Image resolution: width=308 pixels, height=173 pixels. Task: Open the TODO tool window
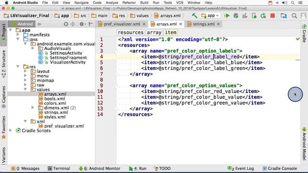pyautogui.click(x=162, y=168)
